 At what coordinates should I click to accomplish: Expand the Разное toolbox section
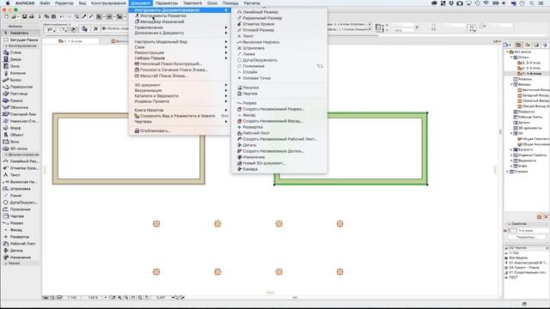[6, 264]
